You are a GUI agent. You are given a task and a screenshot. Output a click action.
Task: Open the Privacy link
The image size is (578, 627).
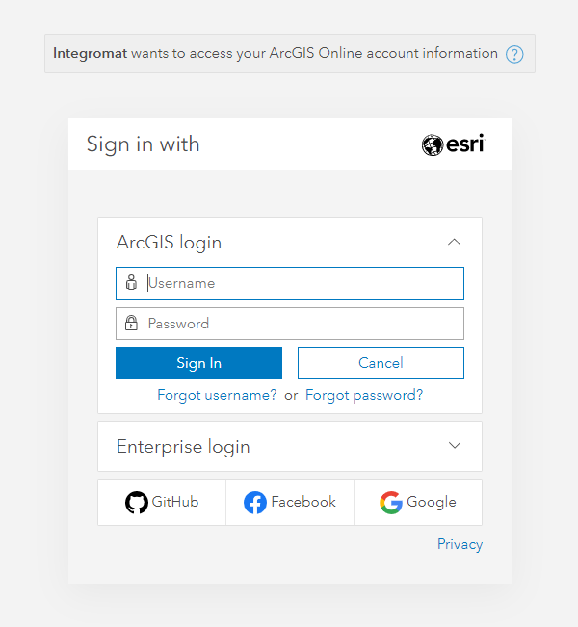click(x=460, y=544)
